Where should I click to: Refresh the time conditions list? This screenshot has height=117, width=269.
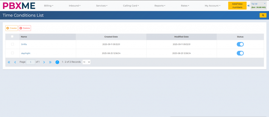tap(57, 62)
